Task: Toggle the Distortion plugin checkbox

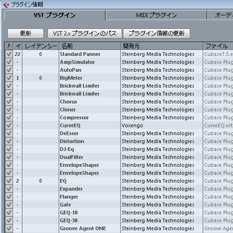Action: [x=9, y=141]
